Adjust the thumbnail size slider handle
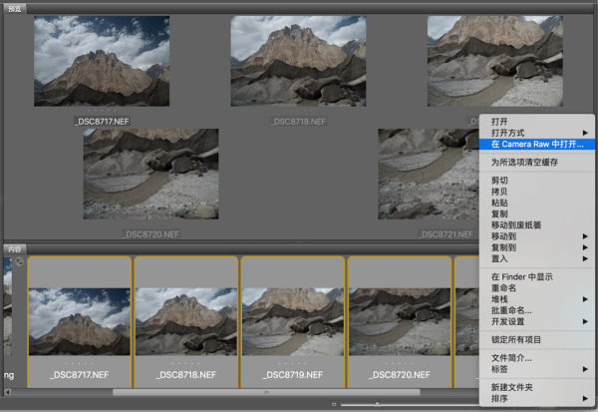 click(x=377, y=404)
